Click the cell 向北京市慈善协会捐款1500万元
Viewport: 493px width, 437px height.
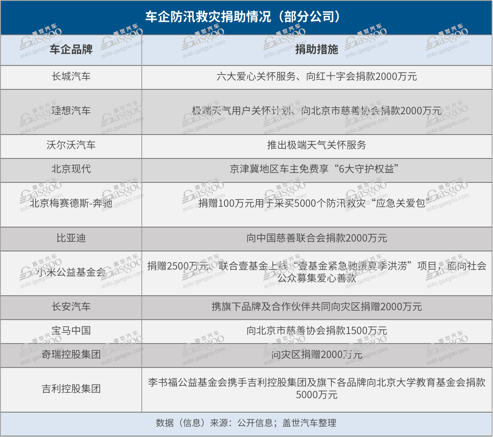coord(316,331)
